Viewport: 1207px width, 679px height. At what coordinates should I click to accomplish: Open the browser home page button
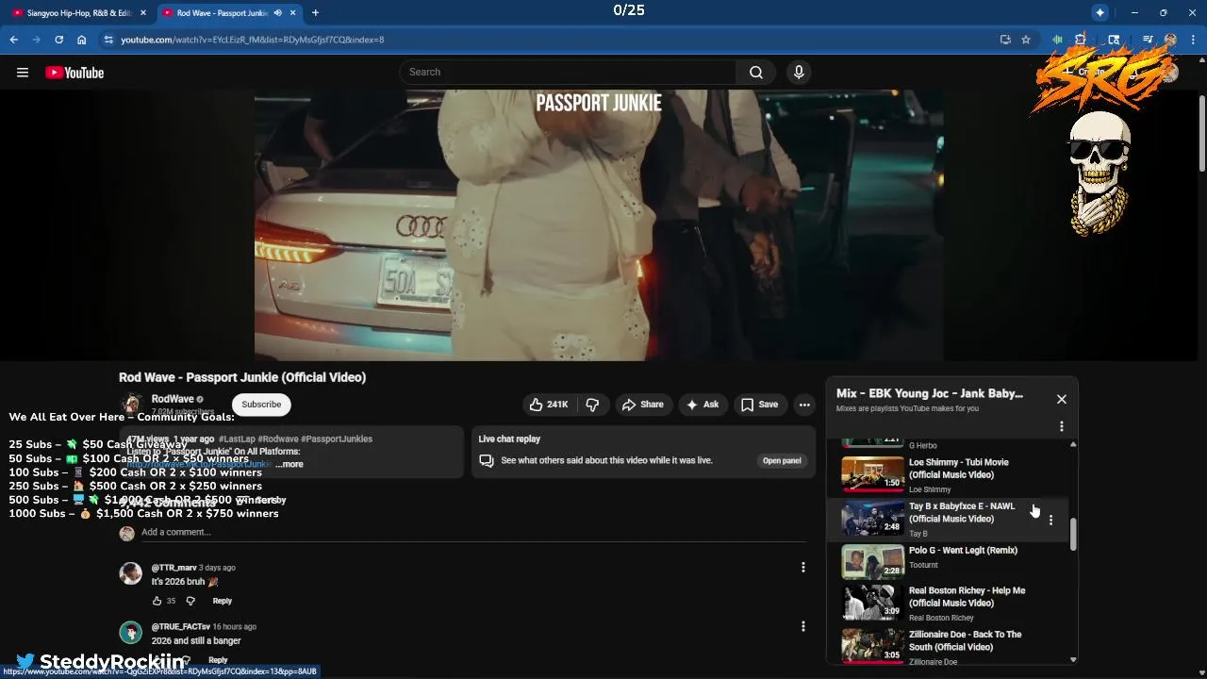[82, 40]
